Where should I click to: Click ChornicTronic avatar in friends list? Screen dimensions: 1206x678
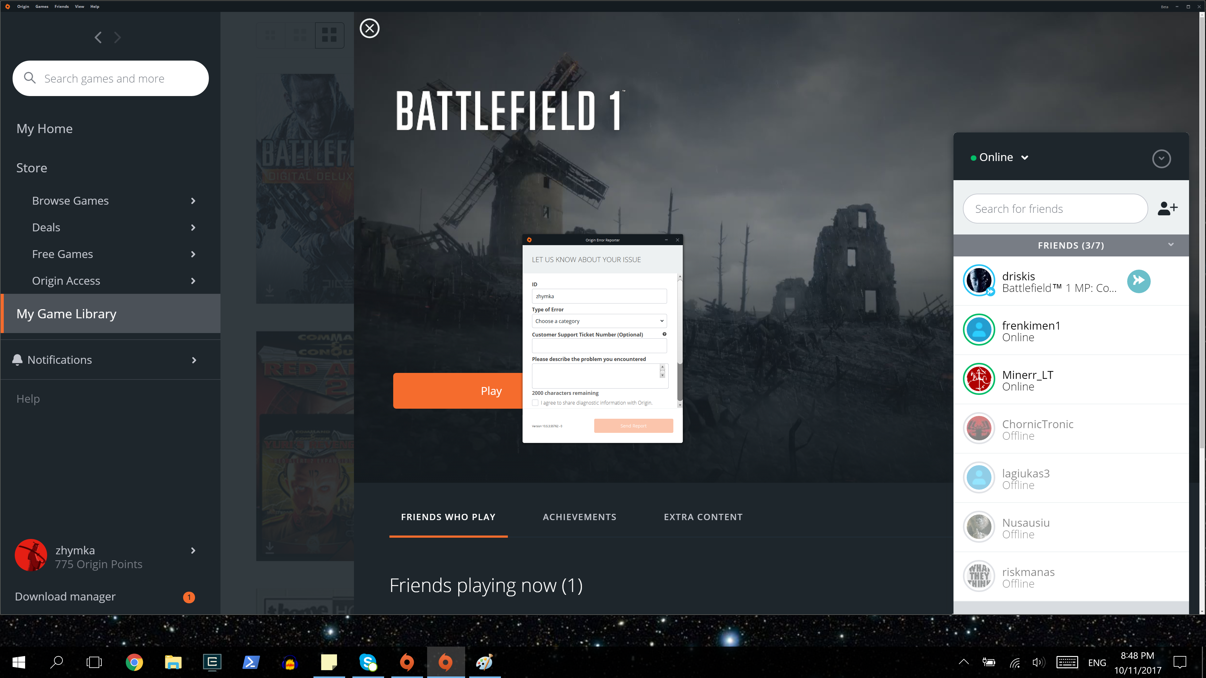(x=979, y=428)
